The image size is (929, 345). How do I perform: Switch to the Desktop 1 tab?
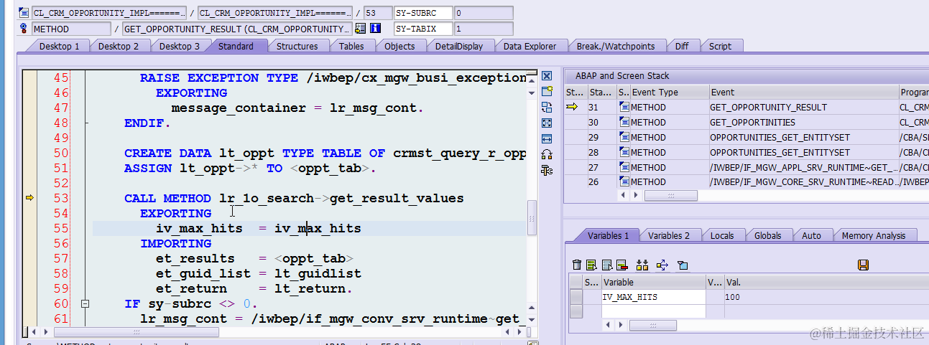pyautogui.click(x=59, y=46)
